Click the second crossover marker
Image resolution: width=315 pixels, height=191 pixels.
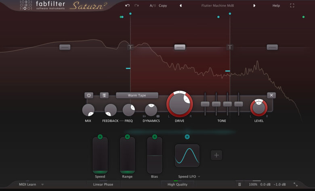(230, 47)
